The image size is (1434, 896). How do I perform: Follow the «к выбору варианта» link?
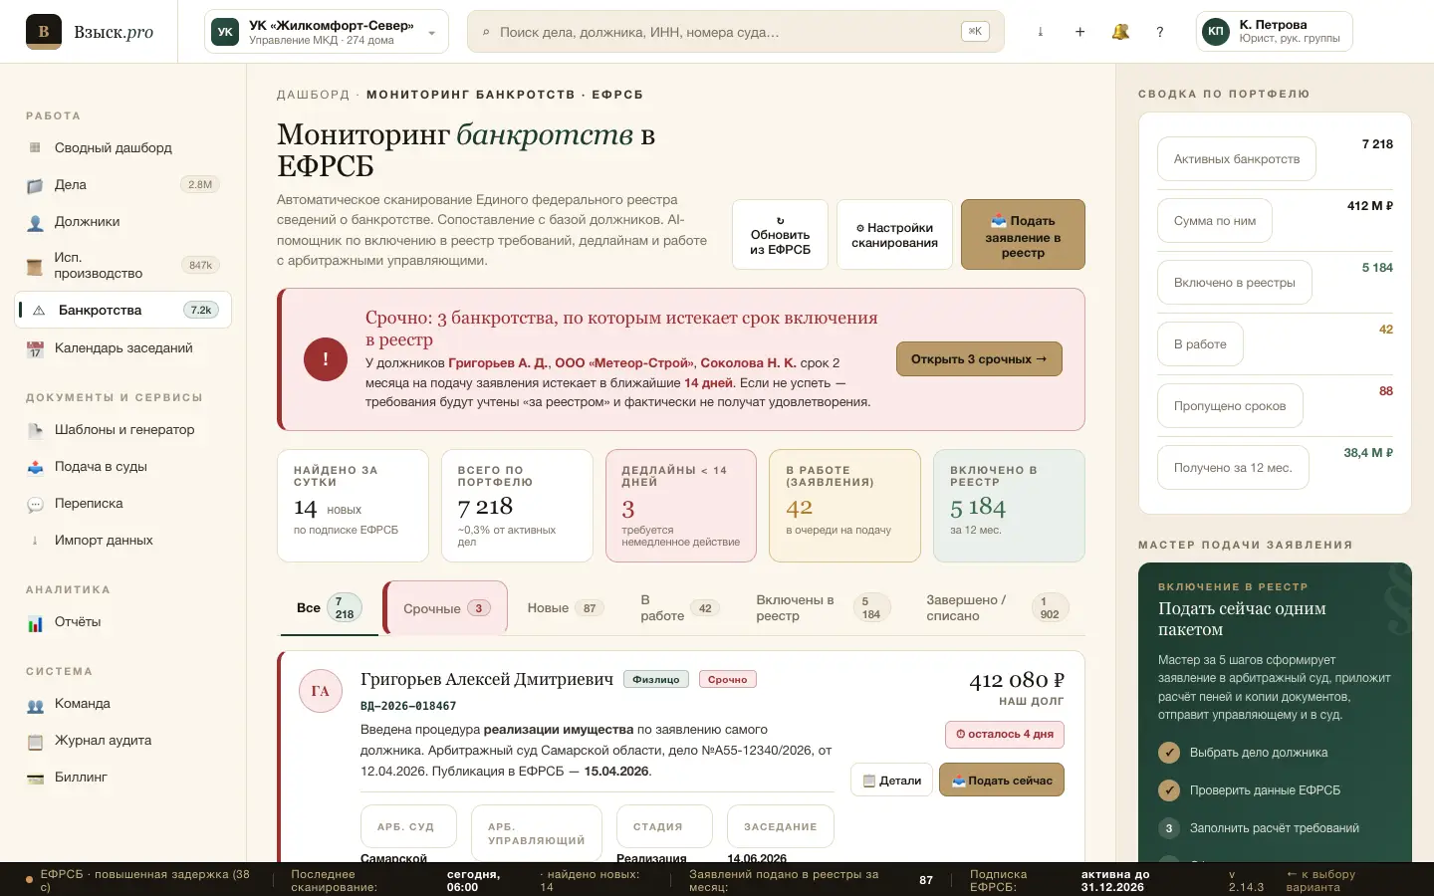1320,881
